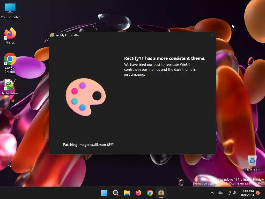Open the clock showing 7:58 PM
The width and height of the screenshot is (265, 199).
click(x=247, y=193)
